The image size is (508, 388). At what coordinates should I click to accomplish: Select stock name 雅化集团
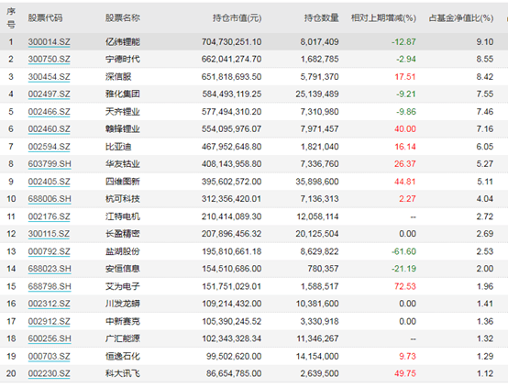click(123, 94)
